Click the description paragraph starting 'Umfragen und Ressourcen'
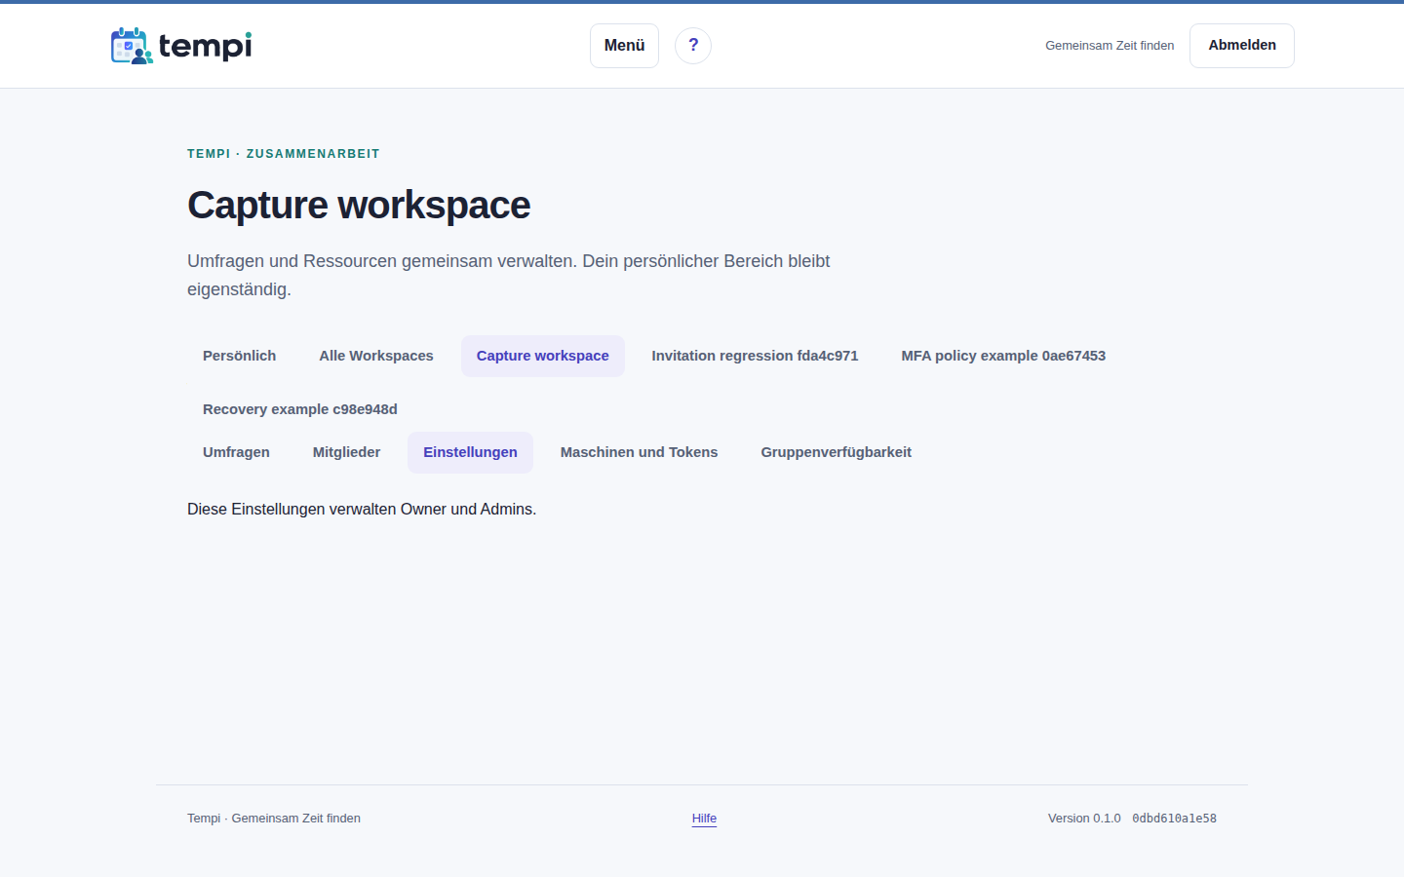1404x877 pixels. point(509,275)
